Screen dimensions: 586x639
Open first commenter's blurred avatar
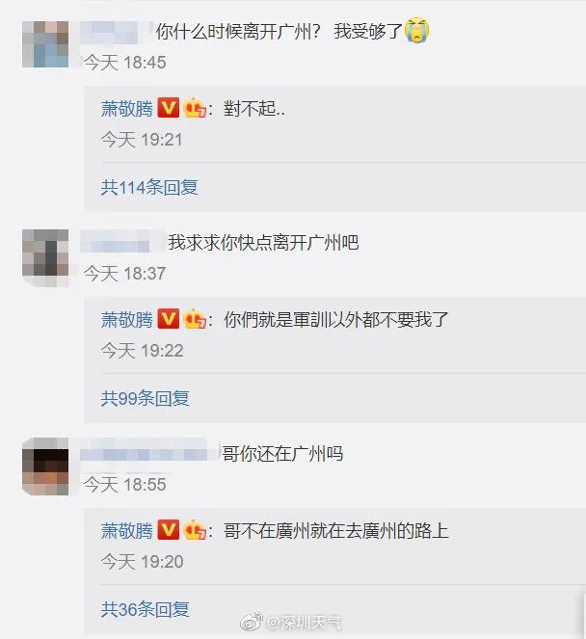[45, 44]
